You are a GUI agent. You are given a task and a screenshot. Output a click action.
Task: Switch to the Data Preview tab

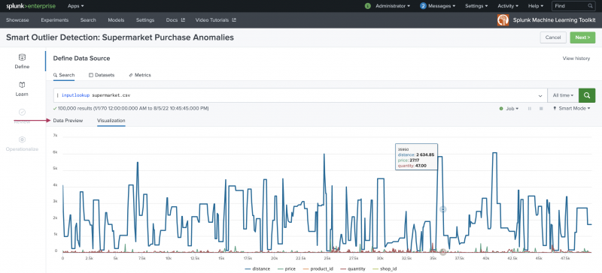click(x=68, y=121)
